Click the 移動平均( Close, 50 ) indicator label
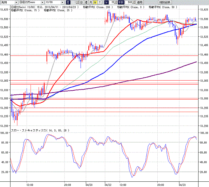Screen dimensions: 209x187 (x=163, y=7)
